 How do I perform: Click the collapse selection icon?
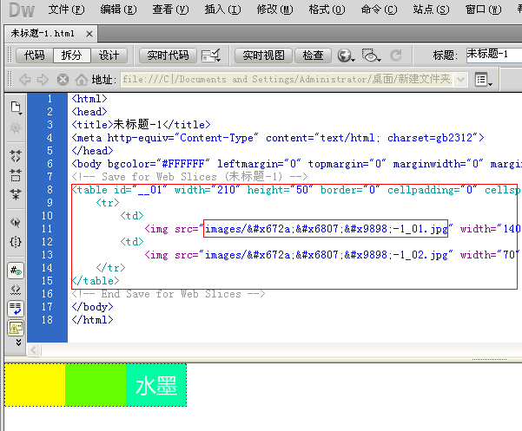click(16, 175)
